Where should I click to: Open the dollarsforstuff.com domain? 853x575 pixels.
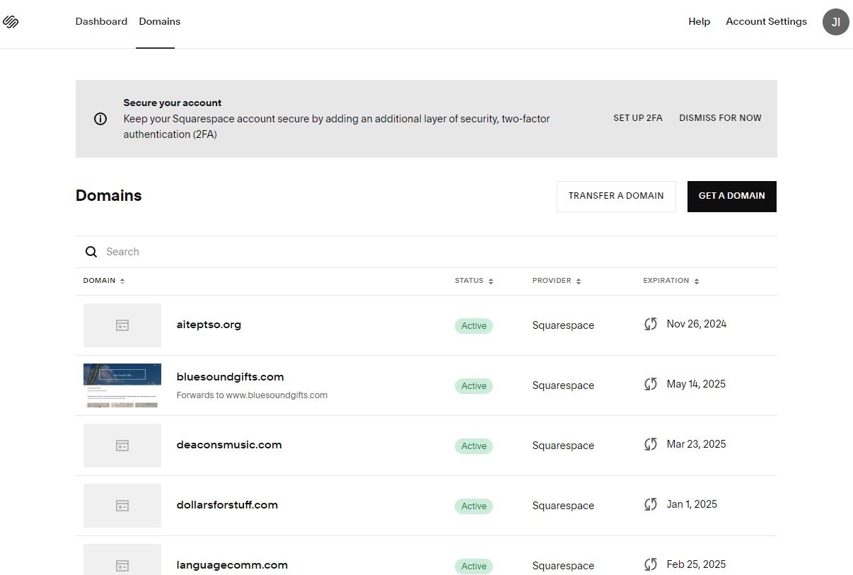[x=227, y=505]
